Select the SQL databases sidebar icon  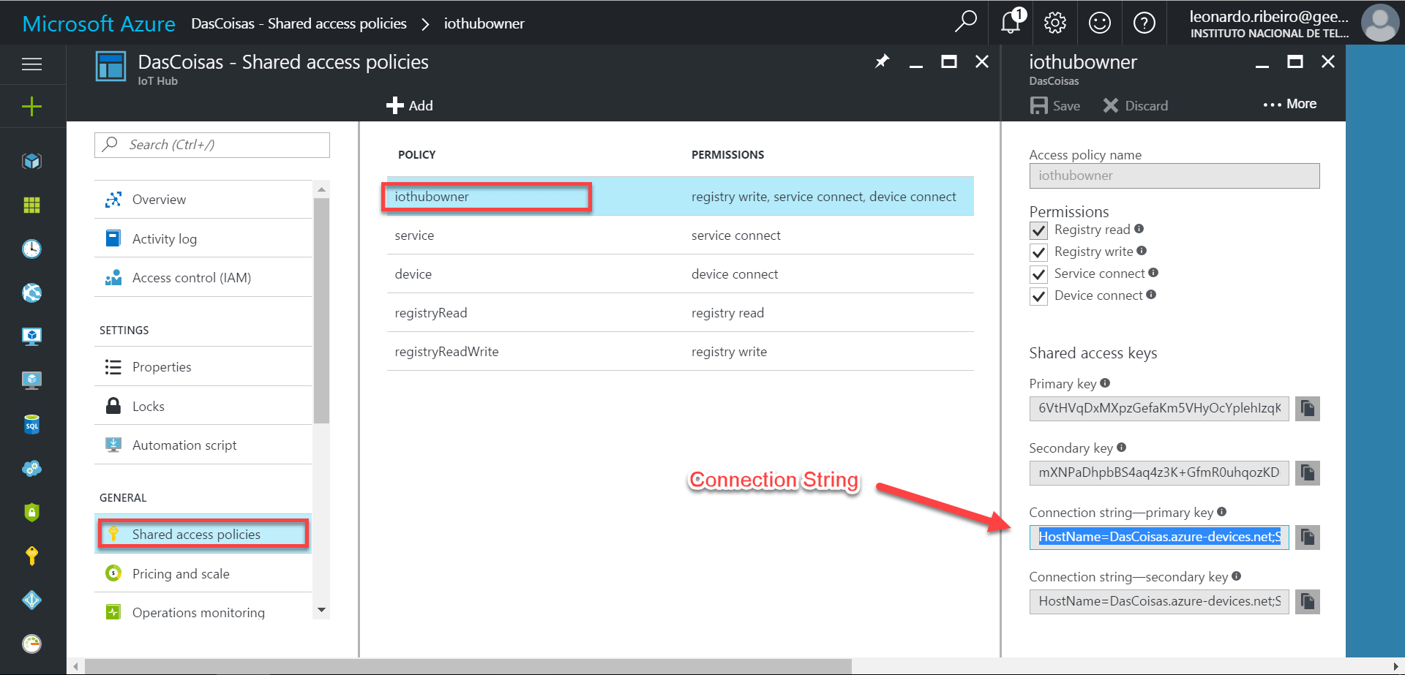click(31, 424)
